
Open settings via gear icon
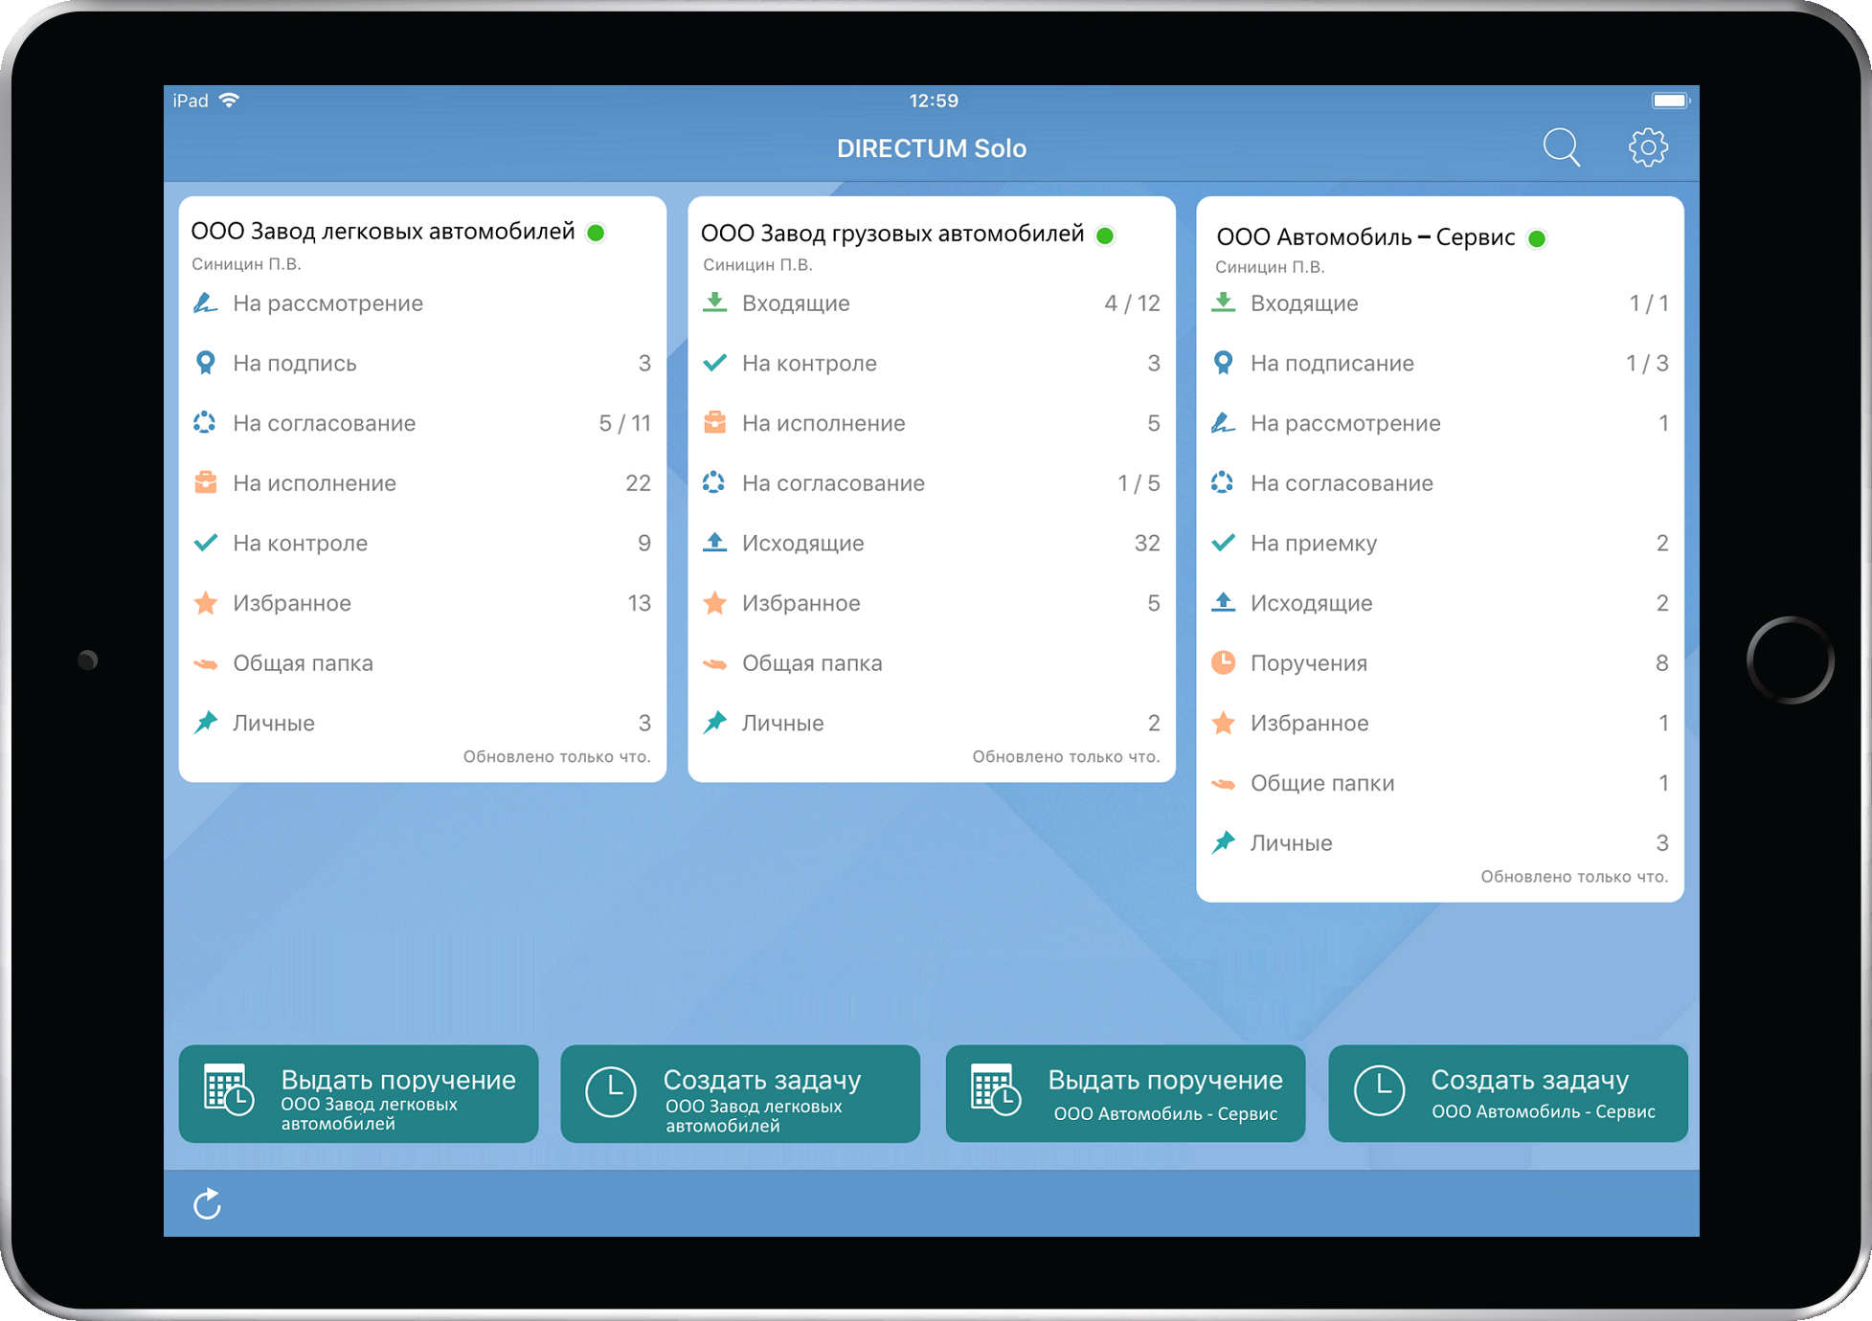point(1648,147)
